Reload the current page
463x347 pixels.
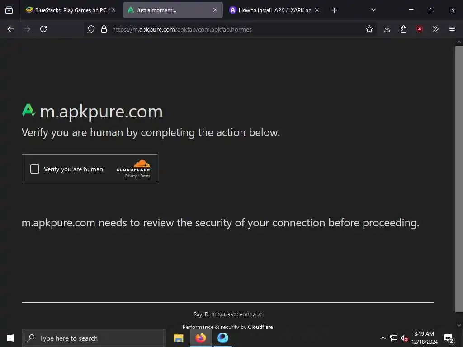click(43, 29)
